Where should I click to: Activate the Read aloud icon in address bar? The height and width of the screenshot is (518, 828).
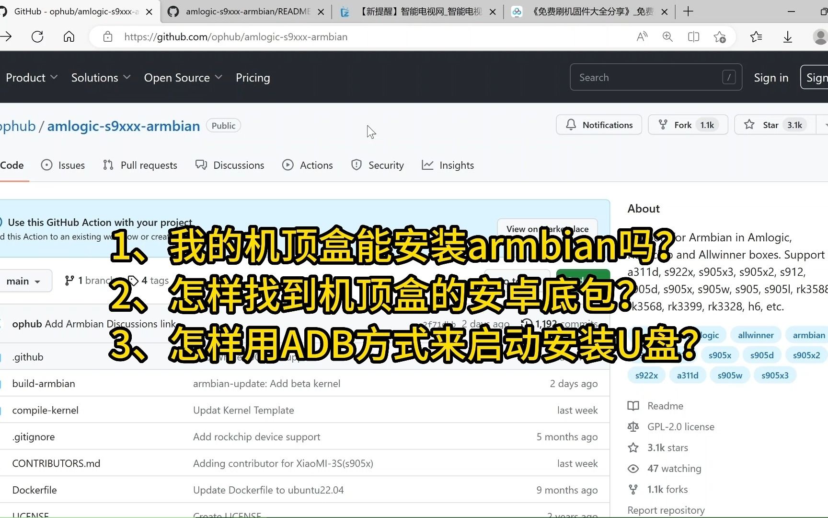coord(642,37)
